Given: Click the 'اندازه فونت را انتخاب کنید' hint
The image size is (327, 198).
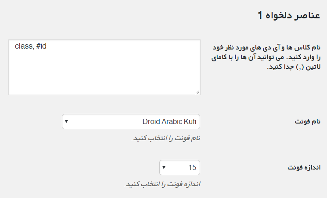Looking at the screenshot, I should point(162,184).
